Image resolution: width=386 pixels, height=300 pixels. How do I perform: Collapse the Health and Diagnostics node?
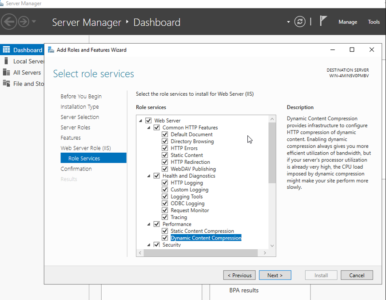click(149, 176)
